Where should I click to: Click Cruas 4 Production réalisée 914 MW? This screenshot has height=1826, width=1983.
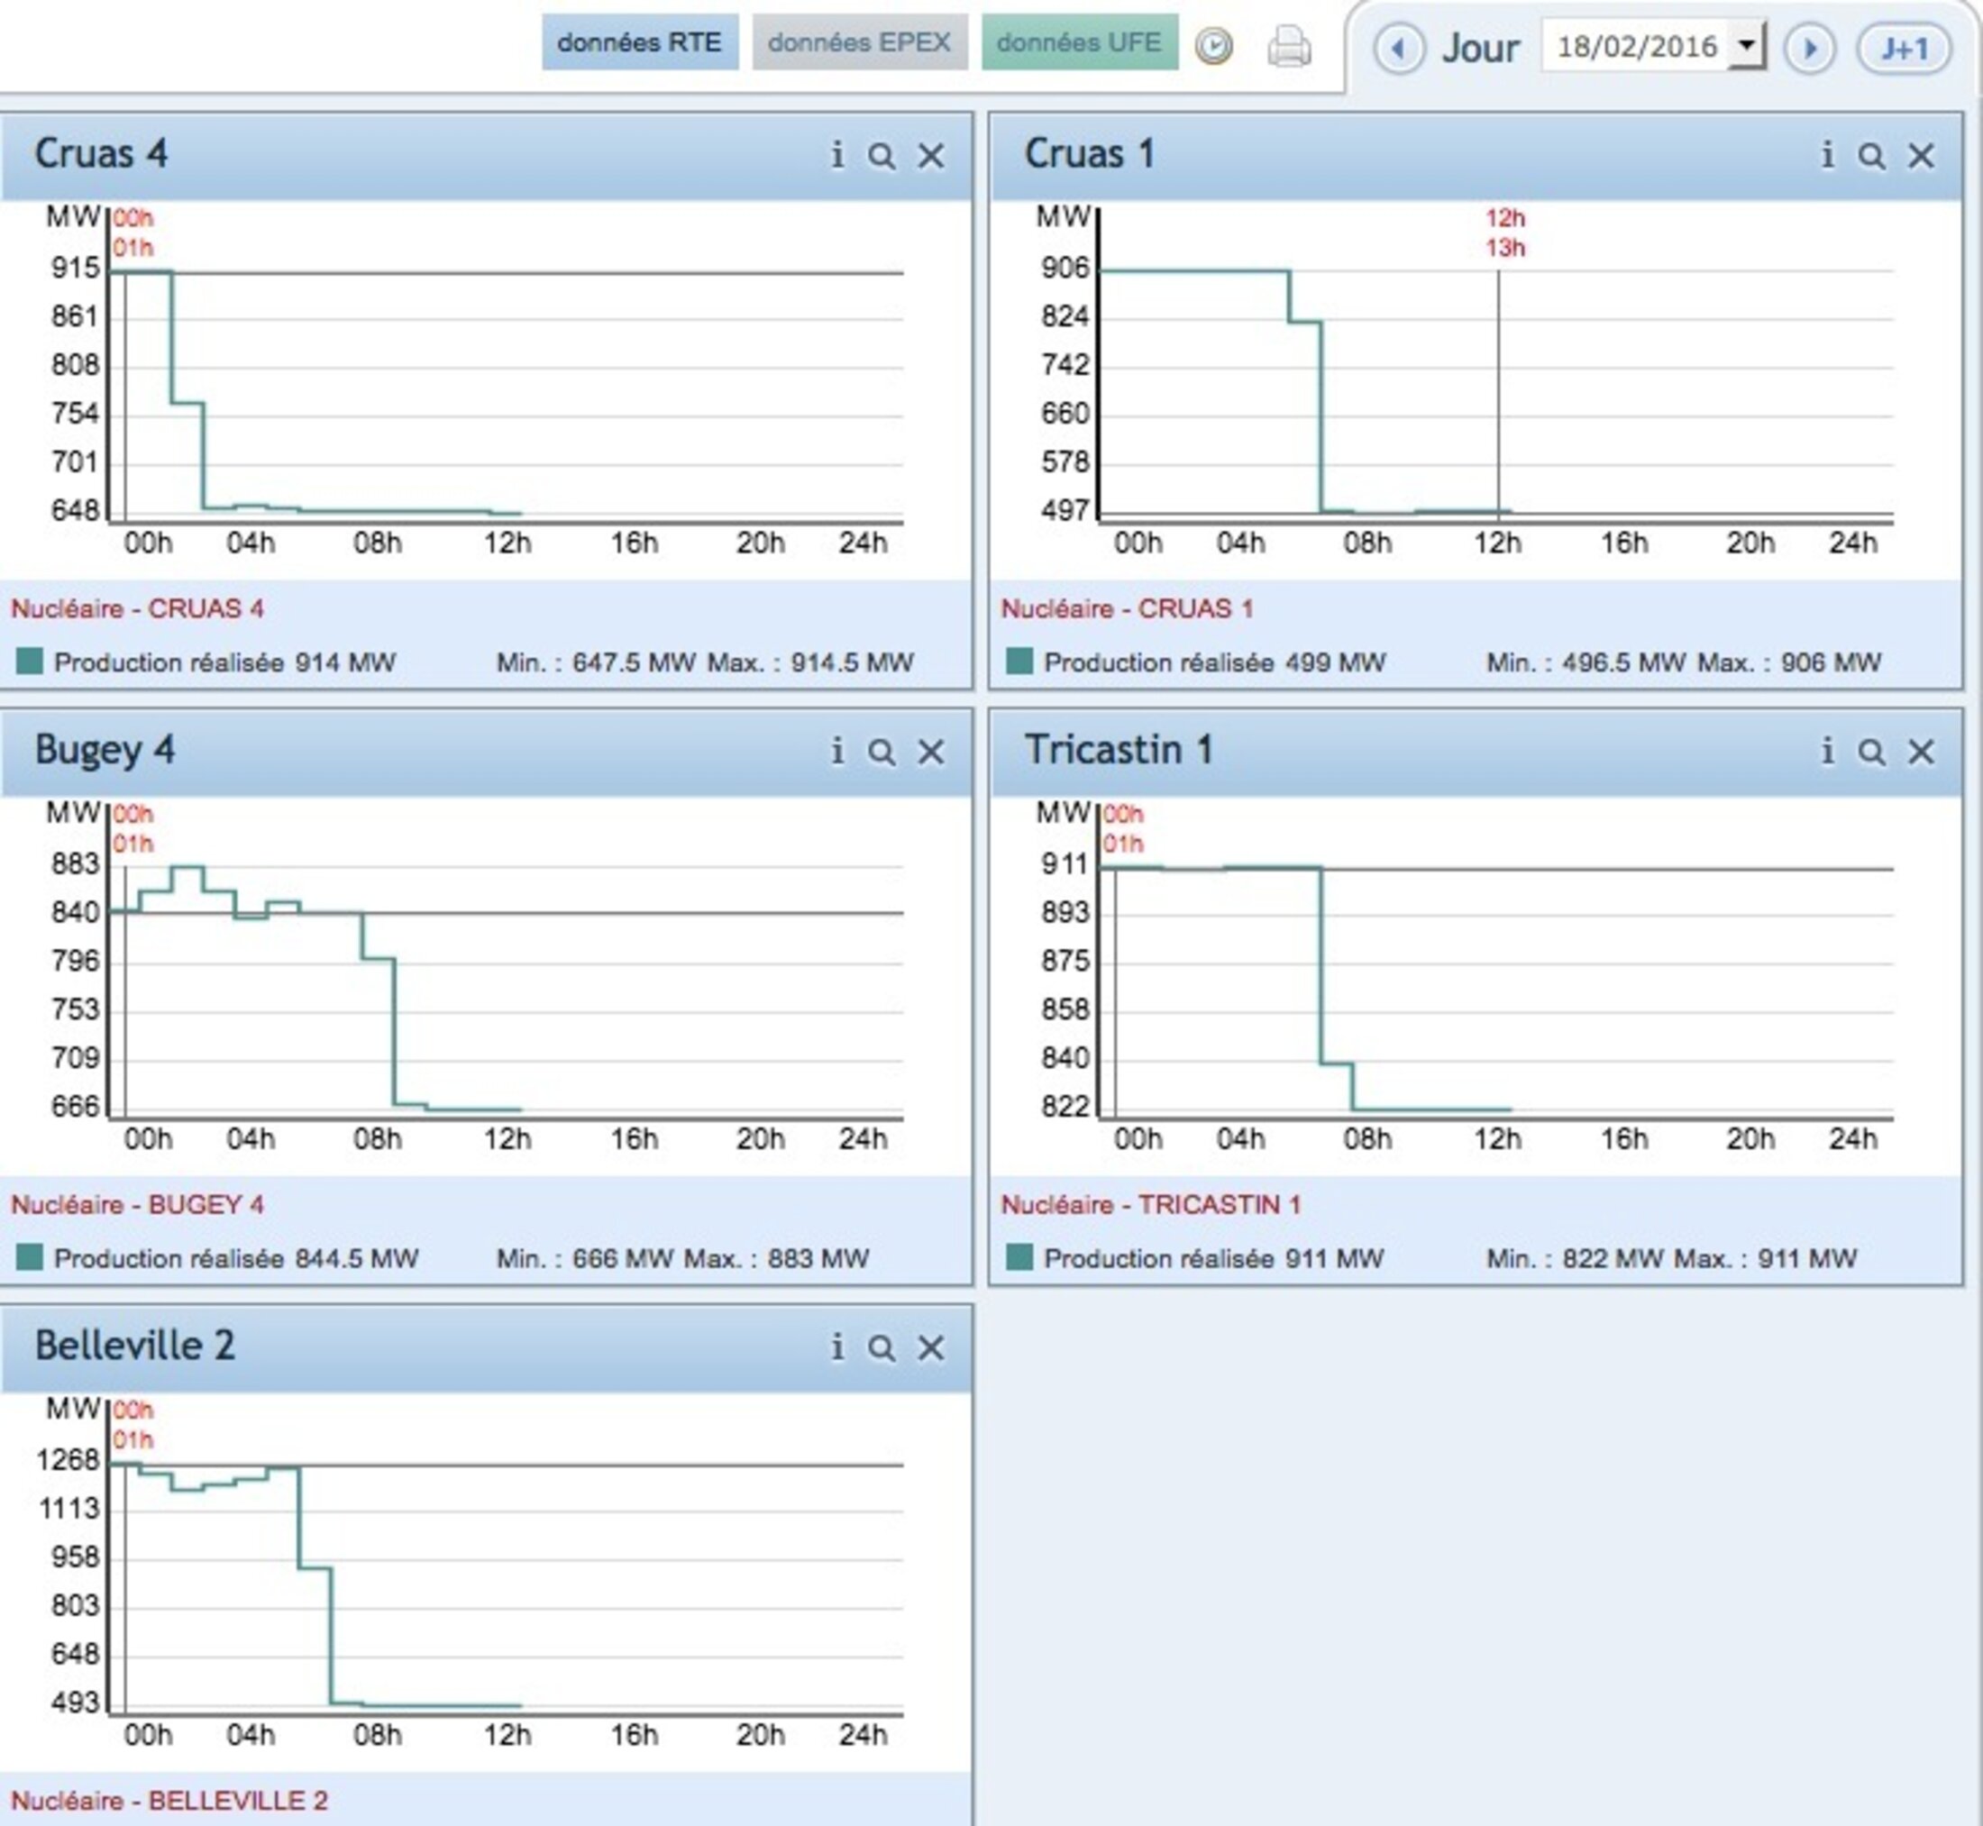[224, 662]
